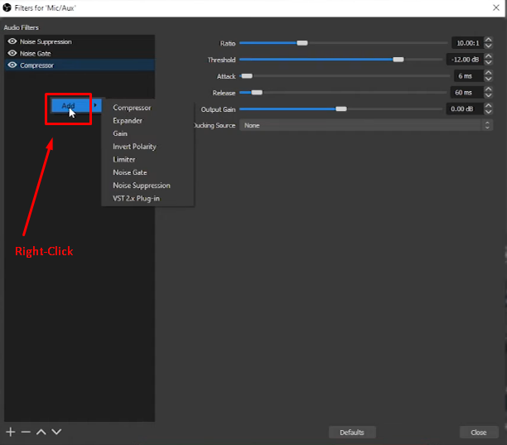Select the Compressor filter in the list
Viewport: 507px width, 445px height.
tap(80, 65)
